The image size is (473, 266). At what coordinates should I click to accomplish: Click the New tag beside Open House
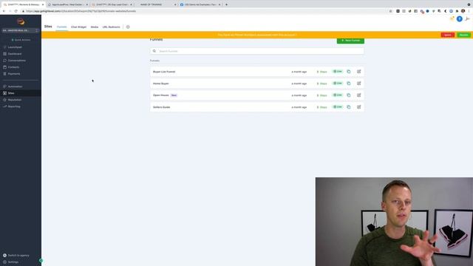click(x=174, y=95)
